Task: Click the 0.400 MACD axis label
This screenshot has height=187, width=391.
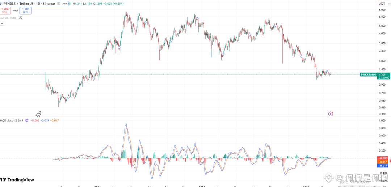Action: 382,143
